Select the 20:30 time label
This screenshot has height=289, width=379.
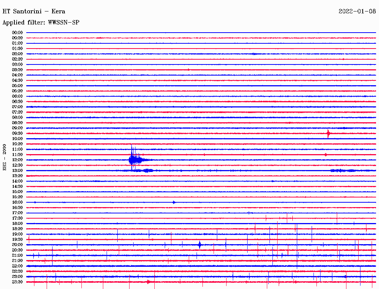(x=17, y=250)
